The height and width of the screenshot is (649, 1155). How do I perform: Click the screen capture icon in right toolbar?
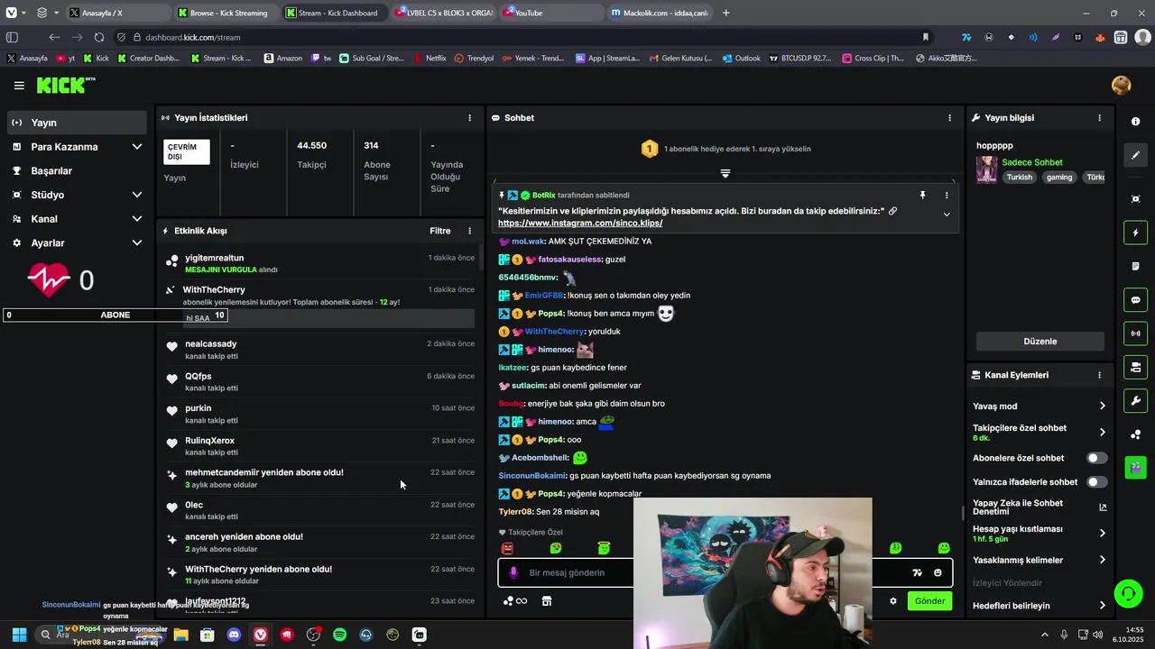tap(1135, 199)
